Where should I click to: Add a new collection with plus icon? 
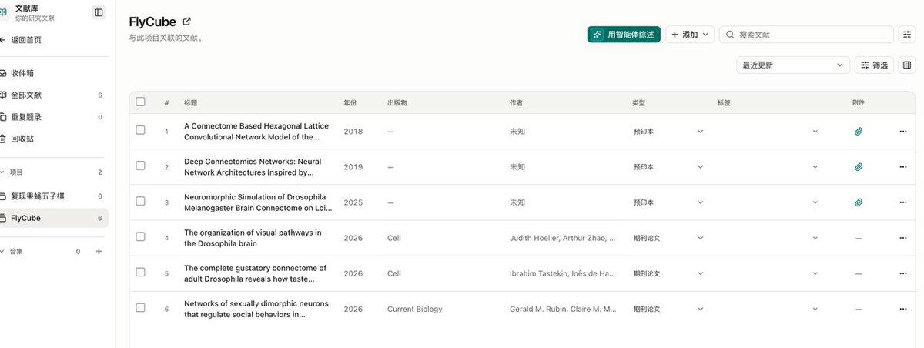coord(99,252)
